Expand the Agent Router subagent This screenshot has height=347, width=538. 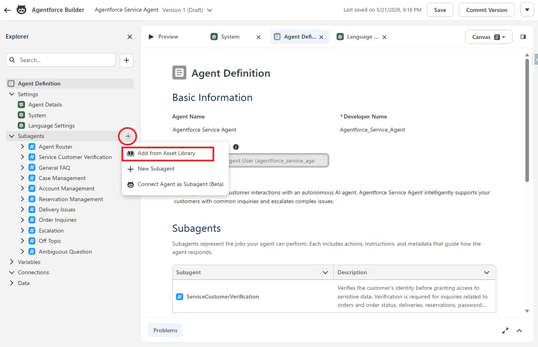click(22, 147)
